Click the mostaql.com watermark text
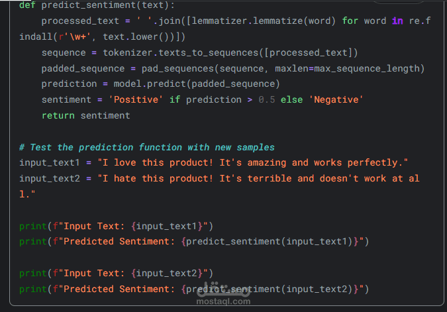The height and width of the screenshot is (312, 447). [x=224, y=301]
